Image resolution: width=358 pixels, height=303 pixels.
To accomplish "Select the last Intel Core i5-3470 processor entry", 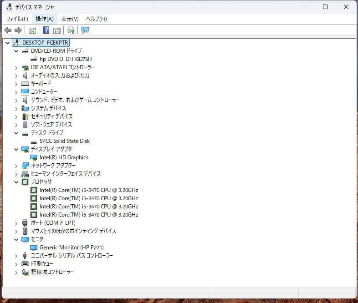I will tap(89, 215).
